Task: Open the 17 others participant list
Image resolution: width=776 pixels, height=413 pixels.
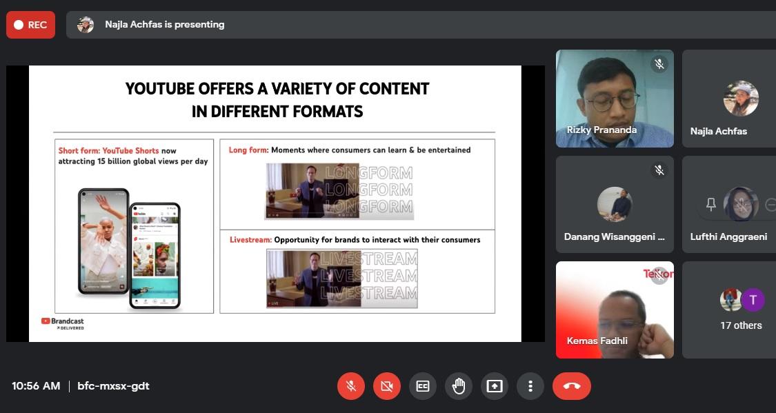Action: pyautogui.click(x=729, y=310)
